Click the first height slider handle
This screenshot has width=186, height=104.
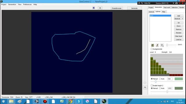[x=156, y=81]
